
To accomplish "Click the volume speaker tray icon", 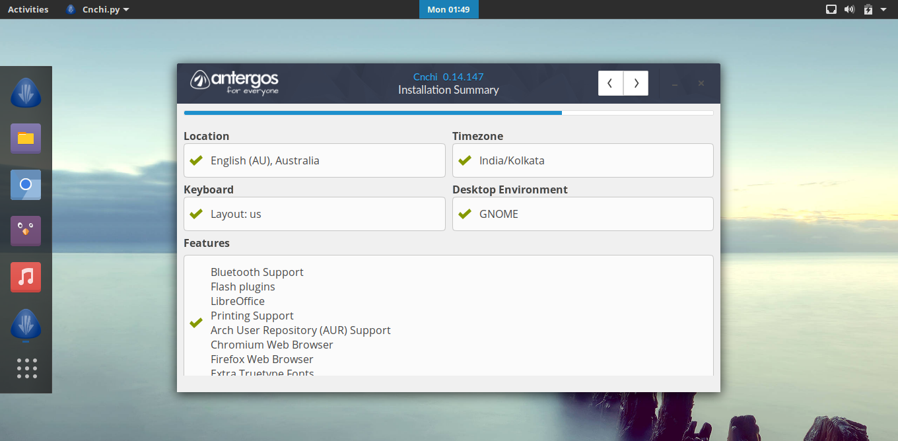I will pos(850,9).
